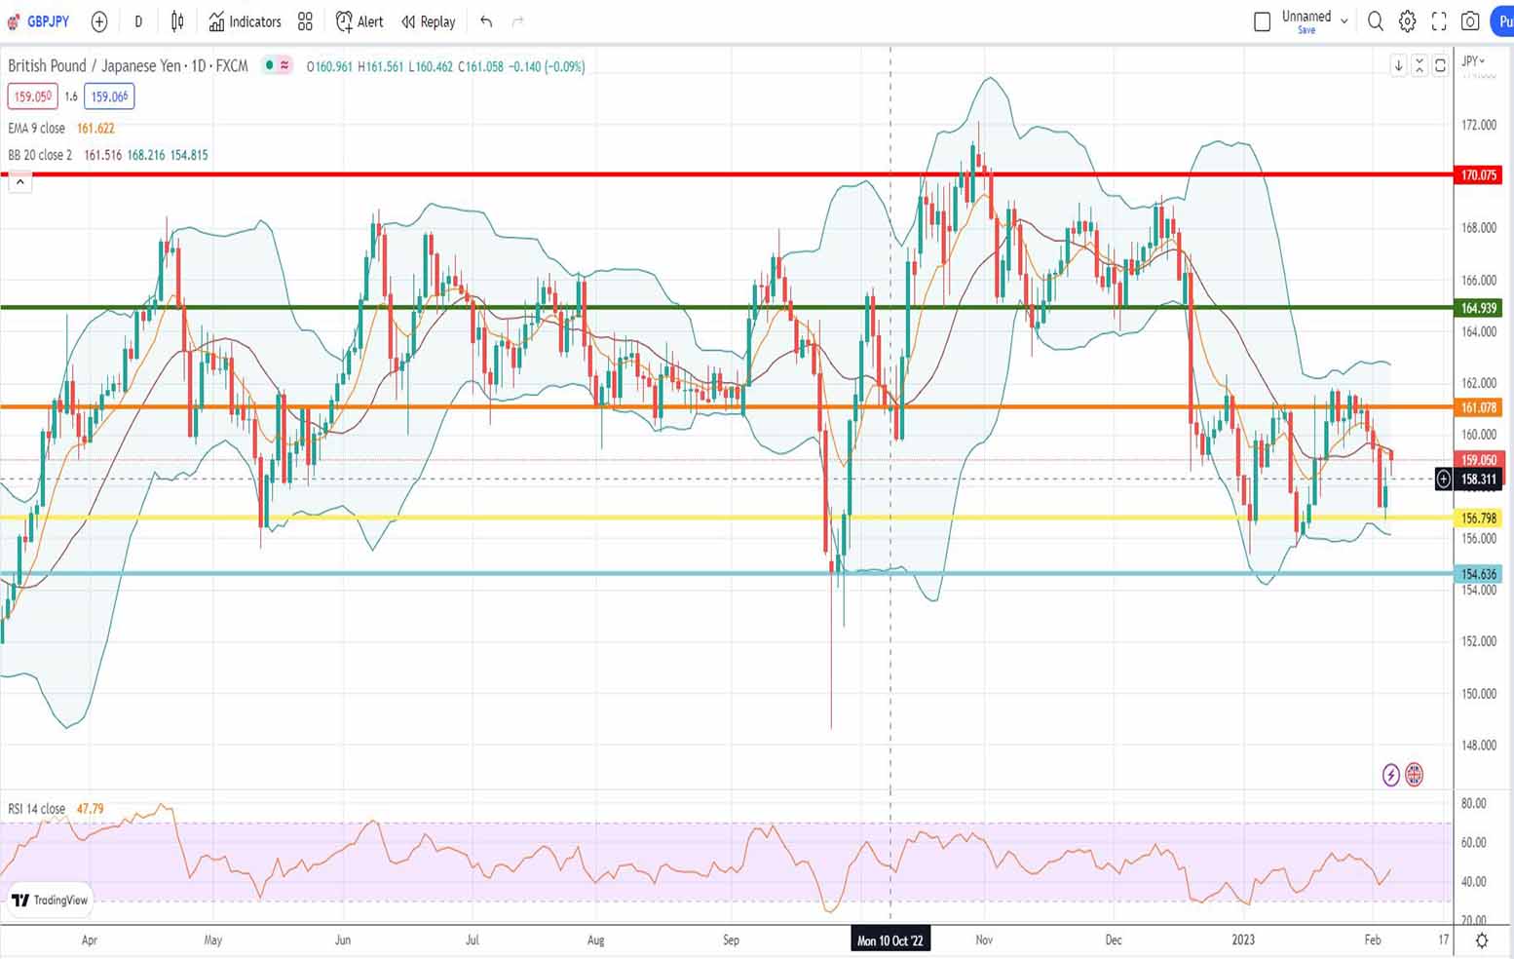
Task: Click the Save link under Unnamed
Action: pos(1306,30)
